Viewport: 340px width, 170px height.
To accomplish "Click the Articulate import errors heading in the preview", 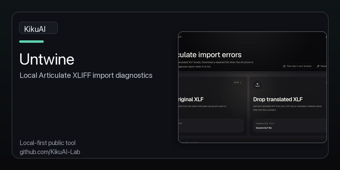I will pos(210,55).
